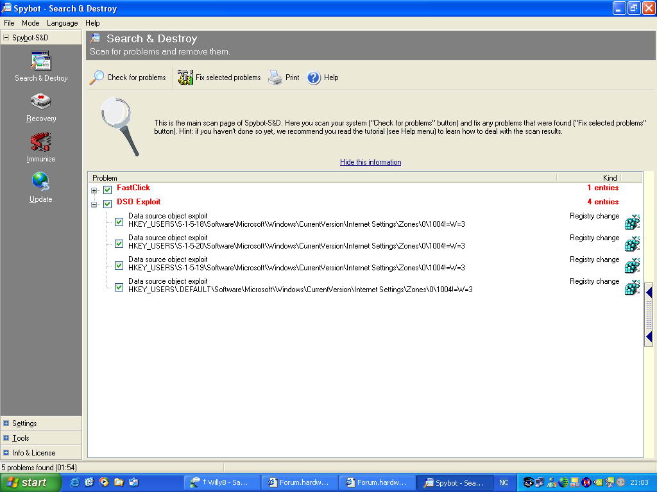Image resolution: width=657 pixels, height=492 pixels.
Task: Click the dotted grip on right splitter
Action: pos(649,314)
